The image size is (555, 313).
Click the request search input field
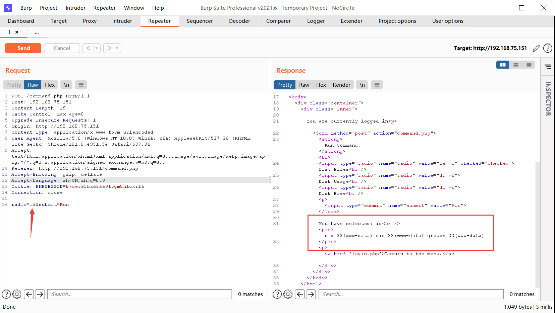coord(140,294)
